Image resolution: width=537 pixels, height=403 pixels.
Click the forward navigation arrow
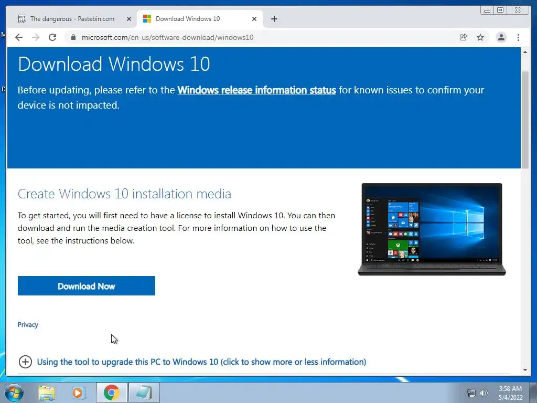click(x=36, y=37)
